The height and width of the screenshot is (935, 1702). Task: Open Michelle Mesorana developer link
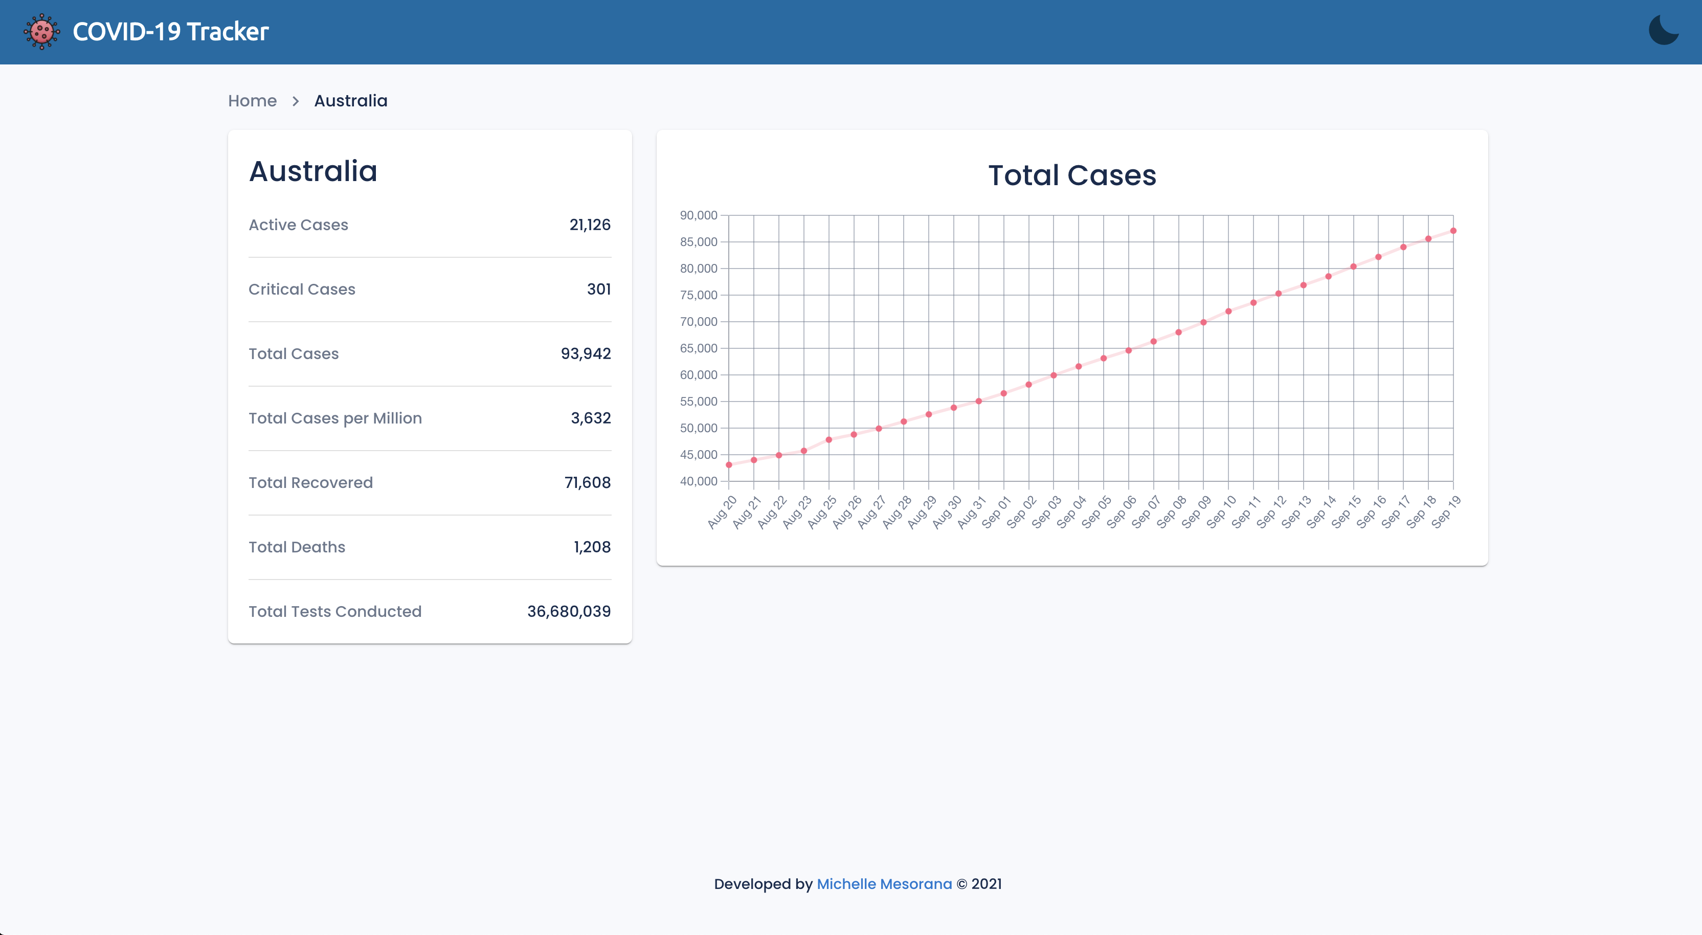[x=883, y=884]
